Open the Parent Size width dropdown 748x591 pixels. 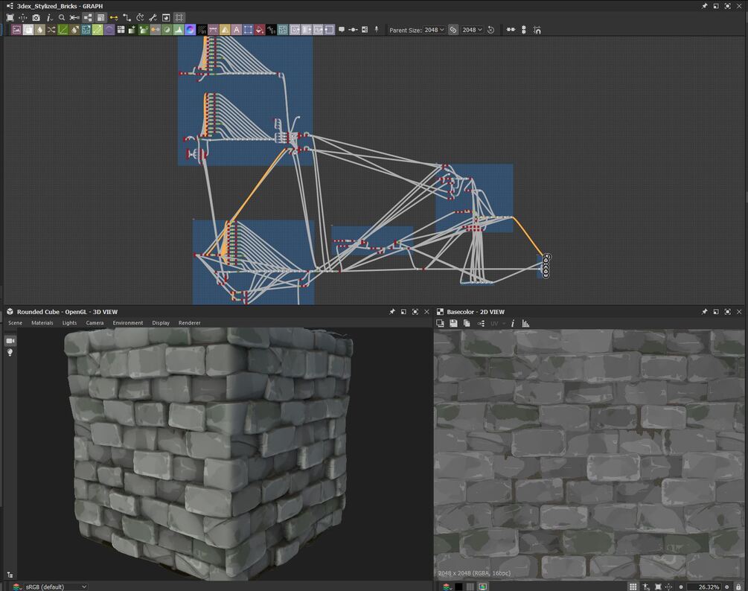(x=434, y=30)
